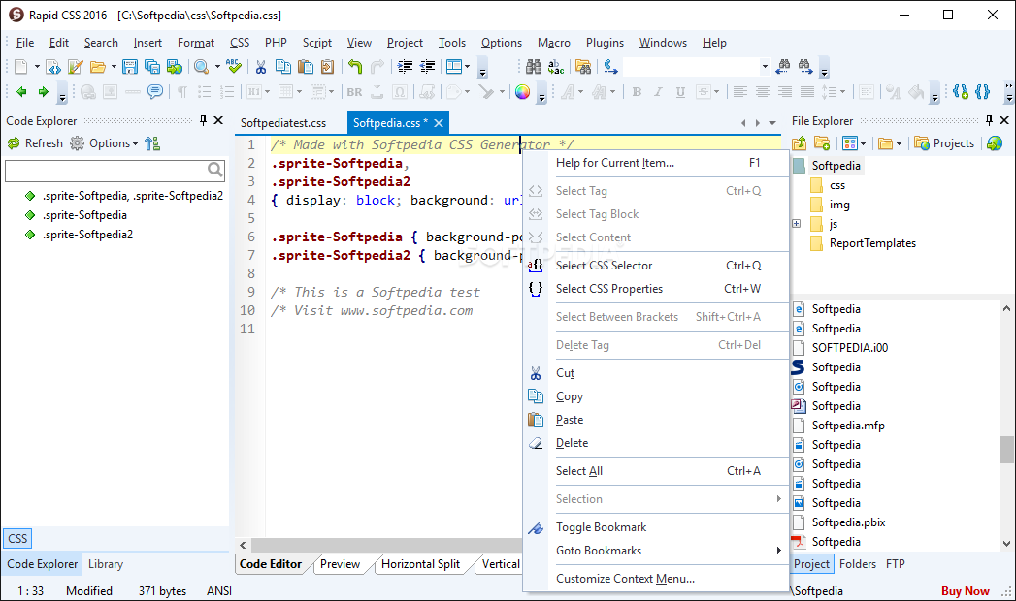Click the New document icon

21,67
